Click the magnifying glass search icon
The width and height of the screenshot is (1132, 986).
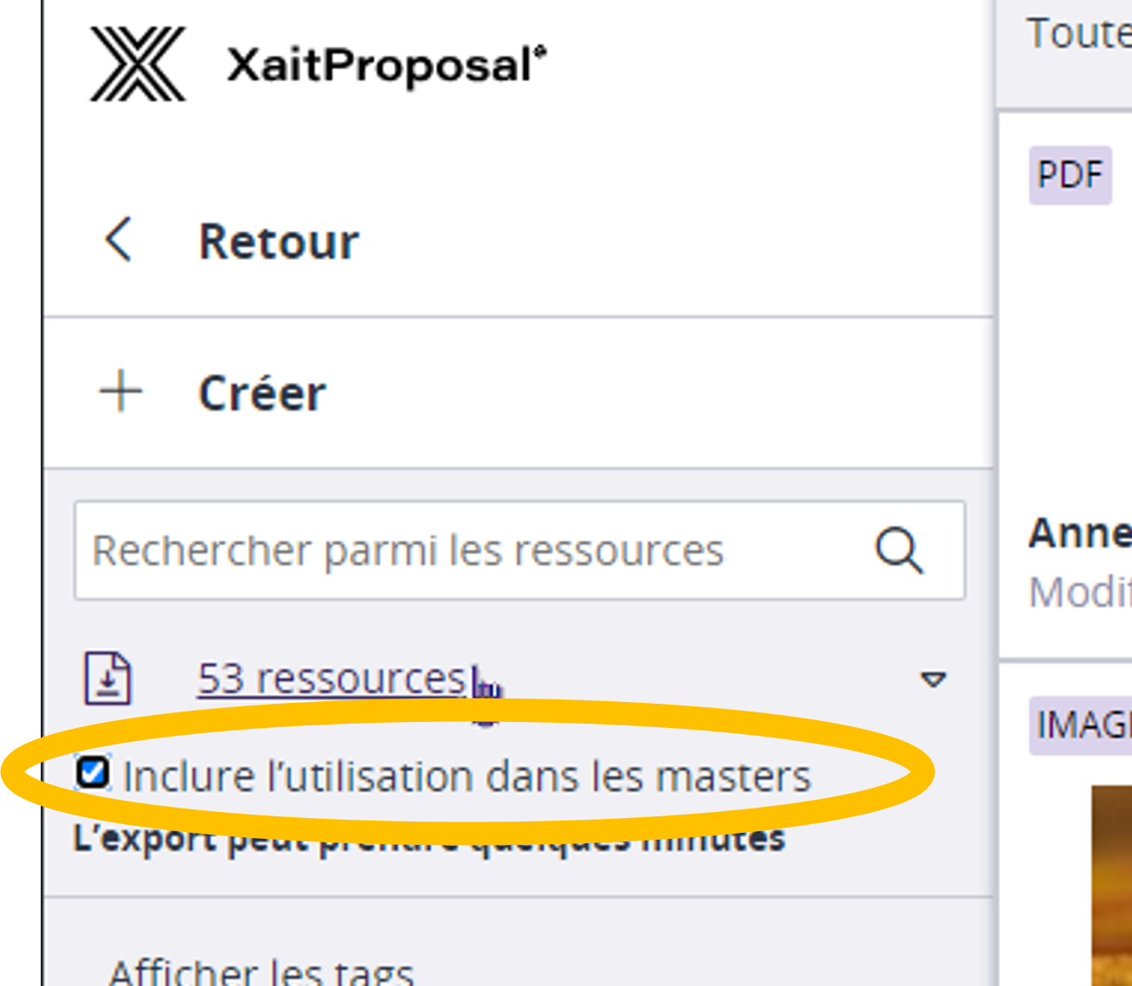tap(898, 550)
